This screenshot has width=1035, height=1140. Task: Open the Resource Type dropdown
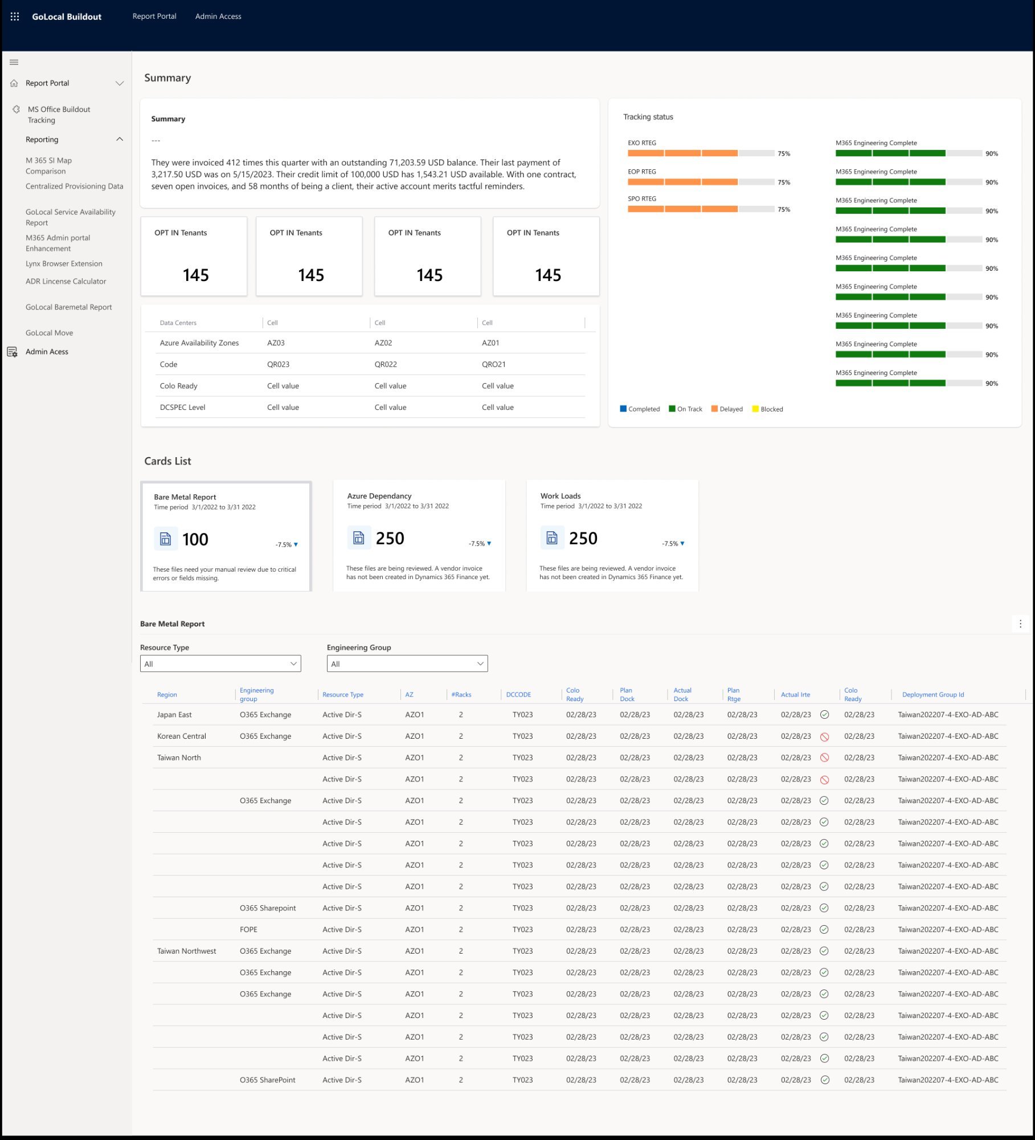220,664
